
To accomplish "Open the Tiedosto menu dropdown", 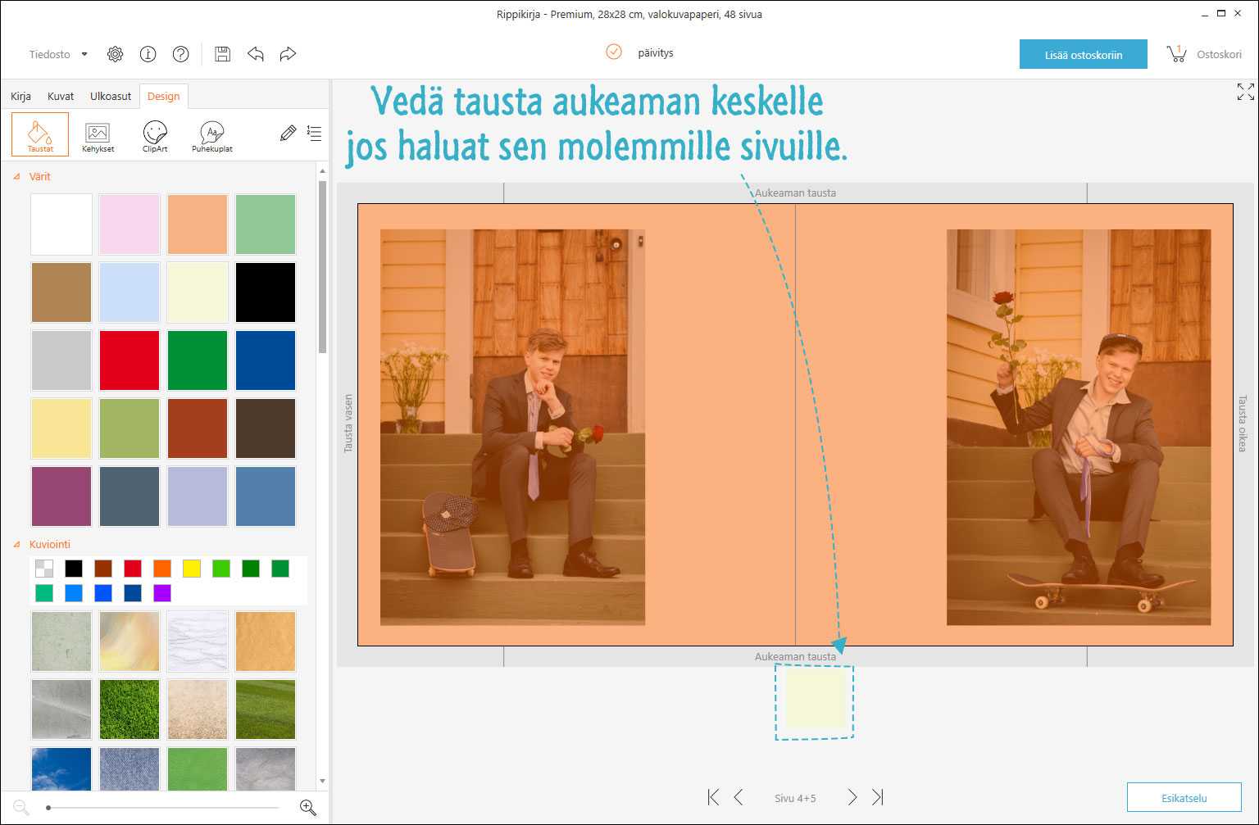I will pos(58,54).
